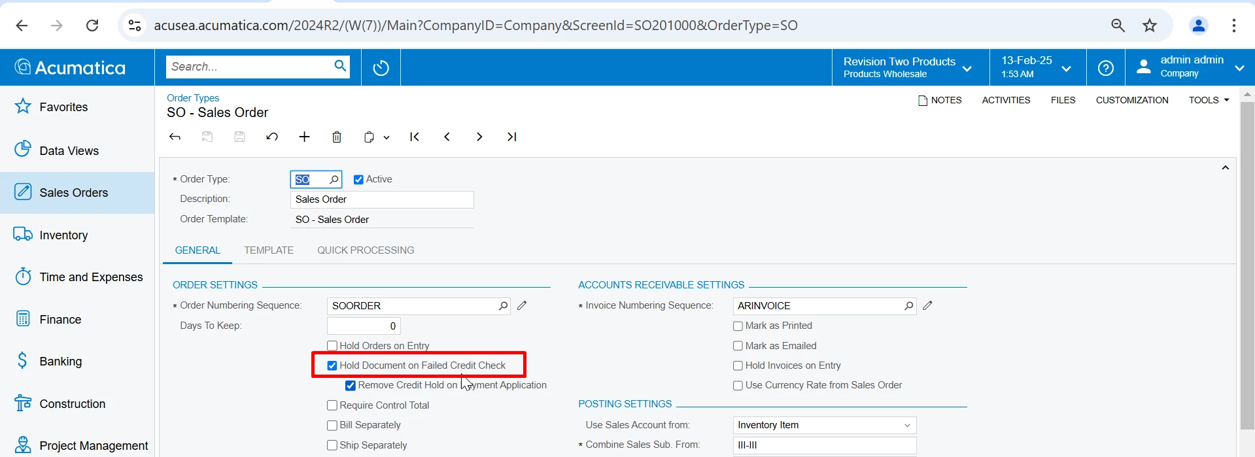Open the browser zoom magnifier icon
This screenshot has width=1255, height=457.
click(1118, 25)
